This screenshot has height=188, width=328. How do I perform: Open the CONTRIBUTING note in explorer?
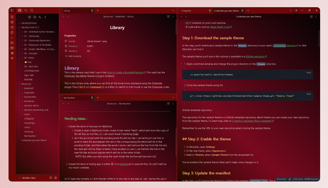(x=31, y=71)
